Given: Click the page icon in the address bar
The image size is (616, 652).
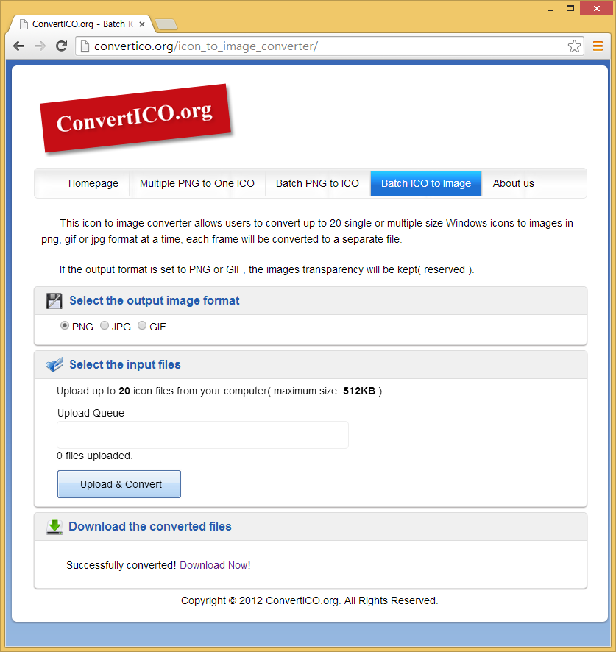Looking at the screenshot, I should pyautogui.click(x=85, y=46).
